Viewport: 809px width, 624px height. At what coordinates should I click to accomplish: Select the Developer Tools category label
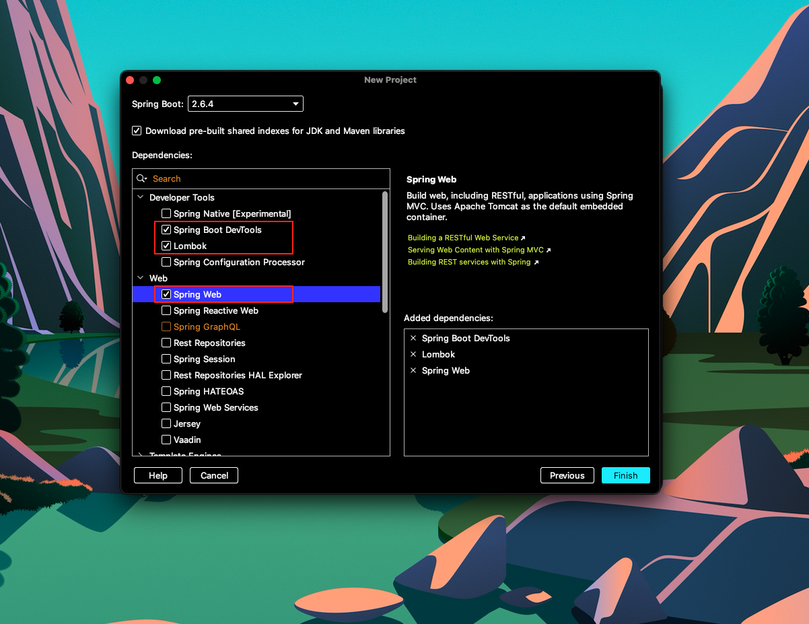pos(182,197)
